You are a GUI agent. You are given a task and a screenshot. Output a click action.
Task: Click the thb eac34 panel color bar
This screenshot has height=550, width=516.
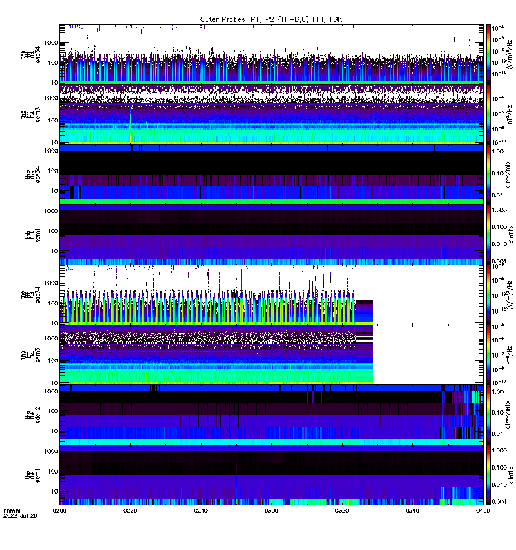[x=488, y=54]
